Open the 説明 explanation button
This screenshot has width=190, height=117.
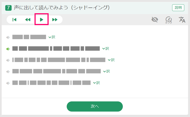click(x=178, y=8)
